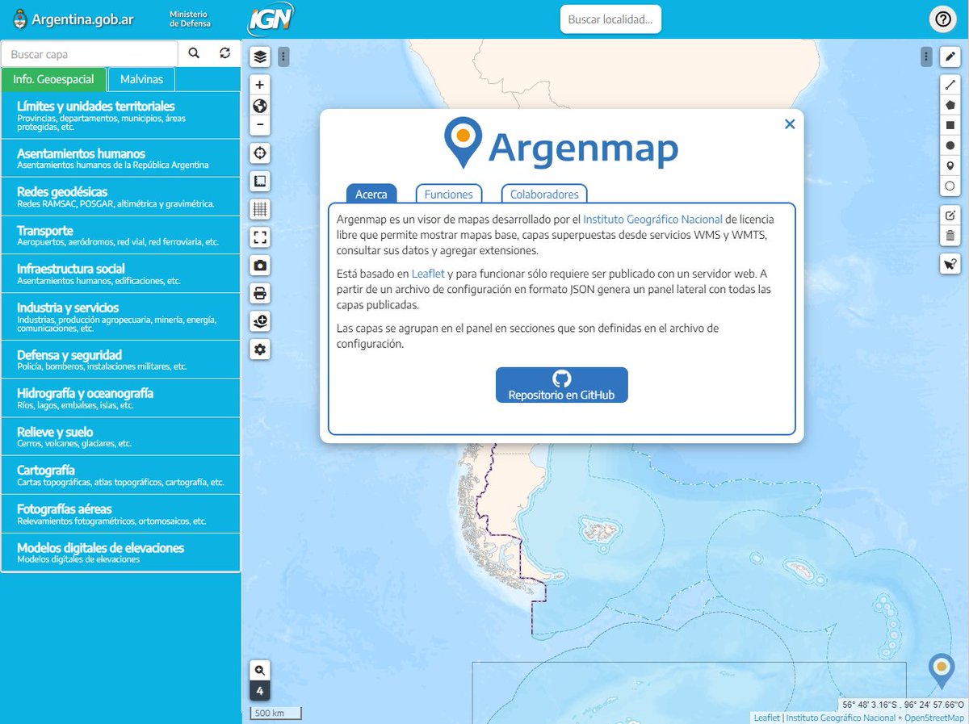
Task: Click the add-layer plus stack icon
Action: 260,321
